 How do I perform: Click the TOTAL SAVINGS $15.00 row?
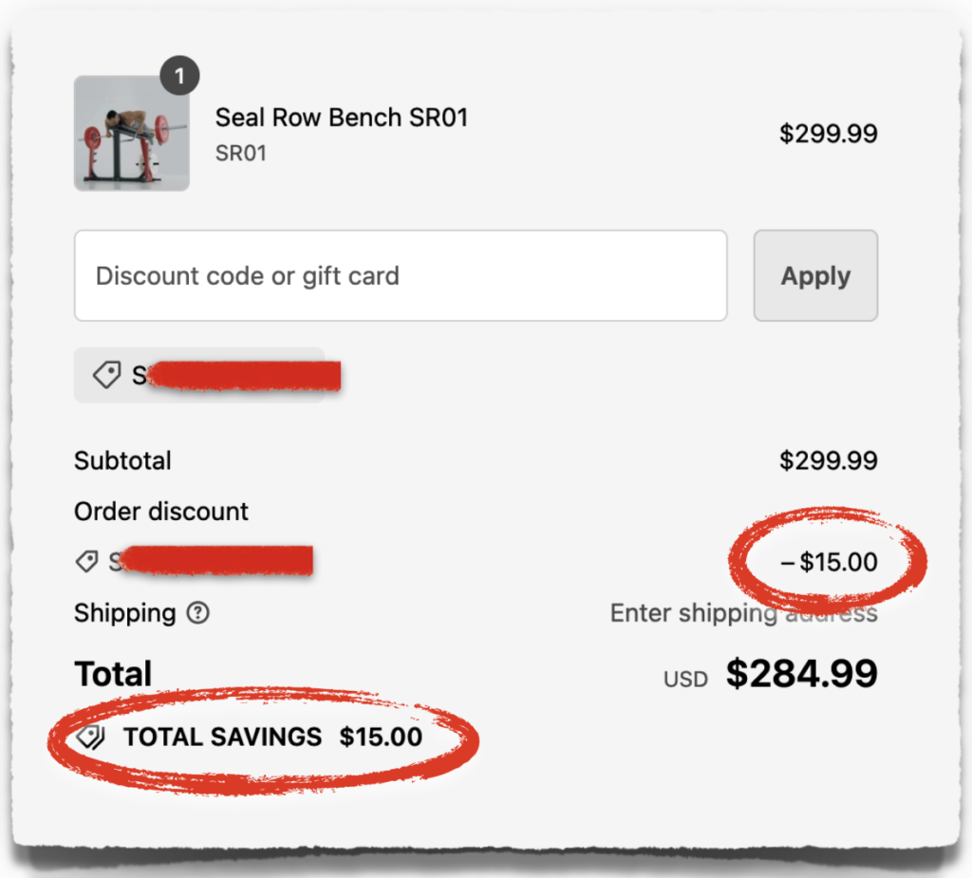point(252,737)
